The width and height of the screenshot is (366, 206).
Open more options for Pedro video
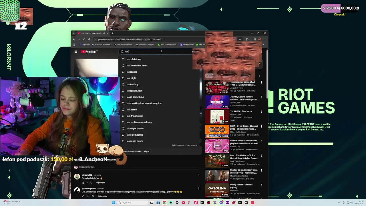coord(261,97)
